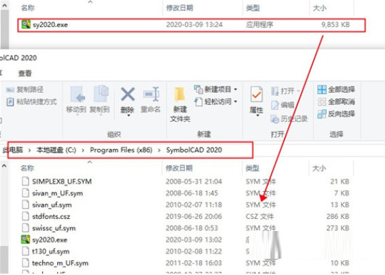The image size is (385, 275).
Task: Click SymbolCAD 2020 in the address bar
Action: tap(194, 150)
